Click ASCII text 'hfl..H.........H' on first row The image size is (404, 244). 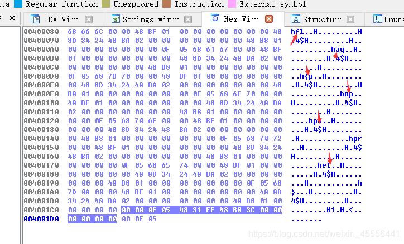[x=326, y=32]
